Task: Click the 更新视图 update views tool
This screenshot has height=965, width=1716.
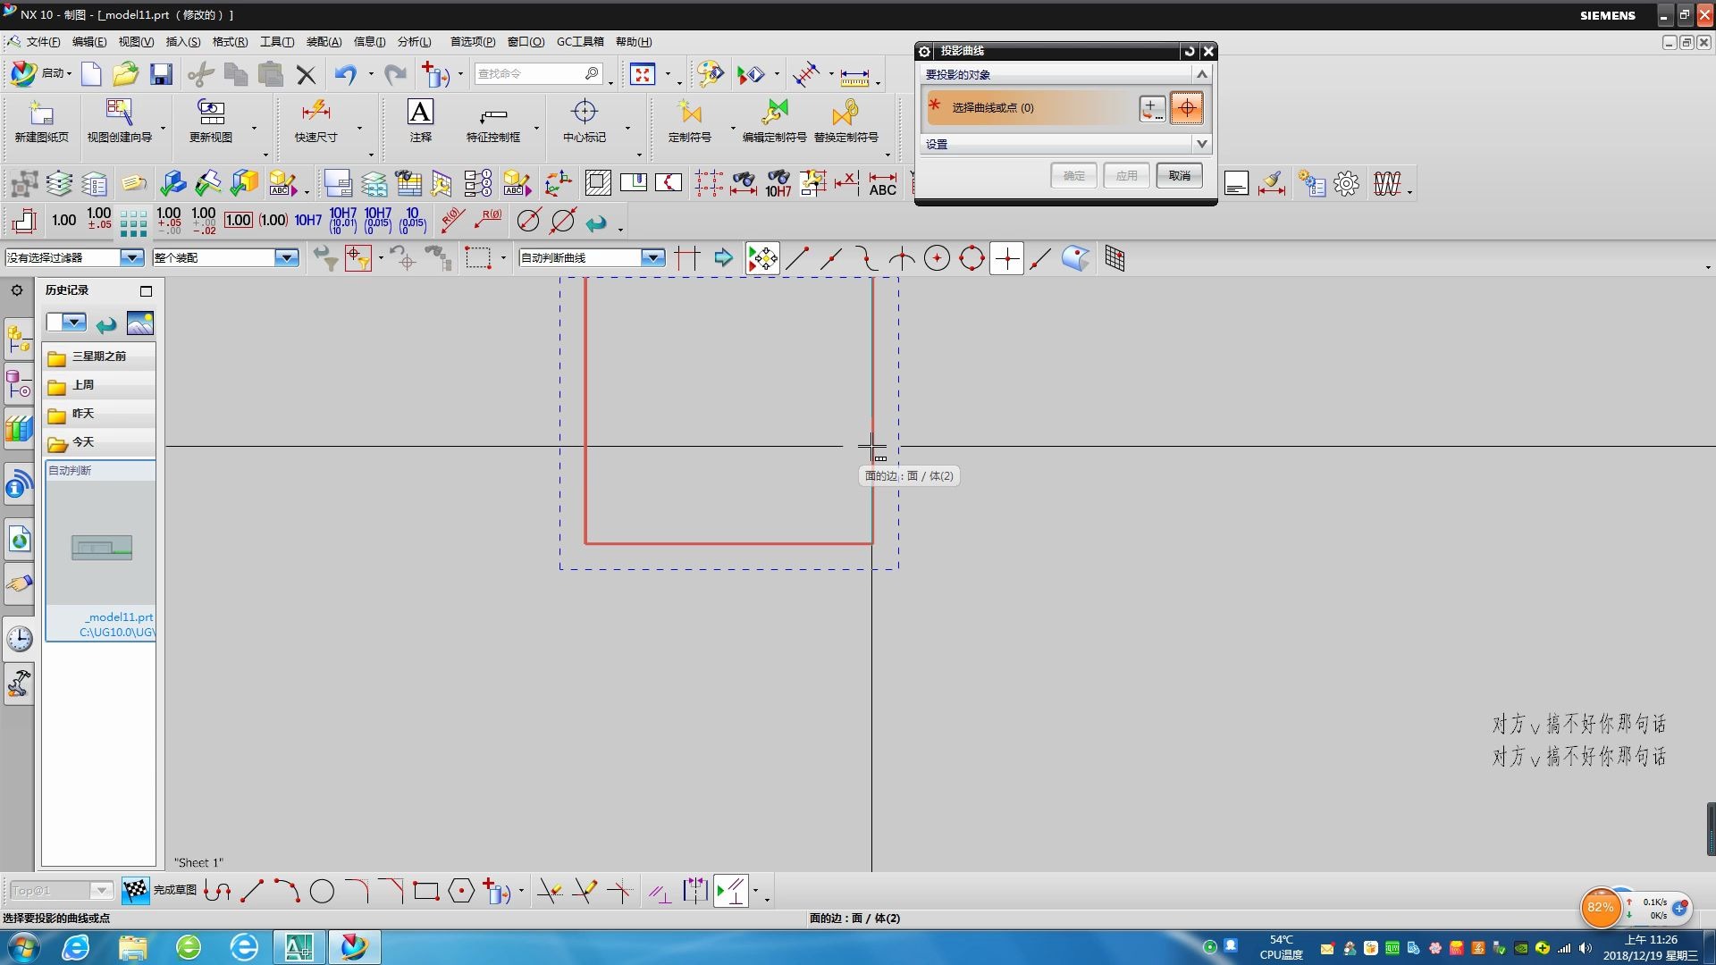Action: (211, 121)
